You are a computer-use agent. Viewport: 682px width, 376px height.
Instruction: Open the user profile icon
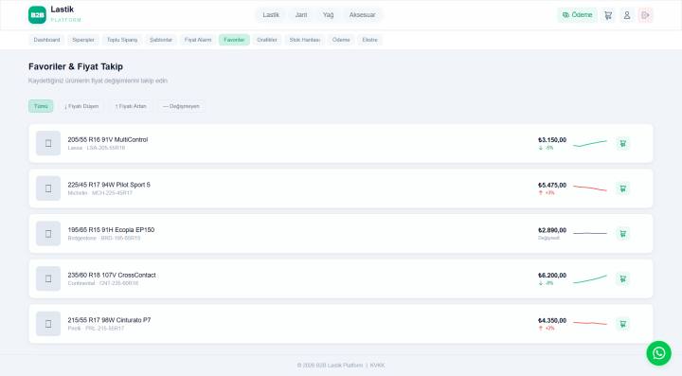click(627, 15)
